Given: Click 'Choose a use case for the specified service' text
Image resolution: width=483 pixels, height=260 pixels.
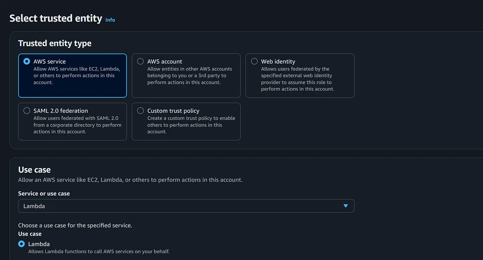Looking at the screenshot, I should pos(75,225).
